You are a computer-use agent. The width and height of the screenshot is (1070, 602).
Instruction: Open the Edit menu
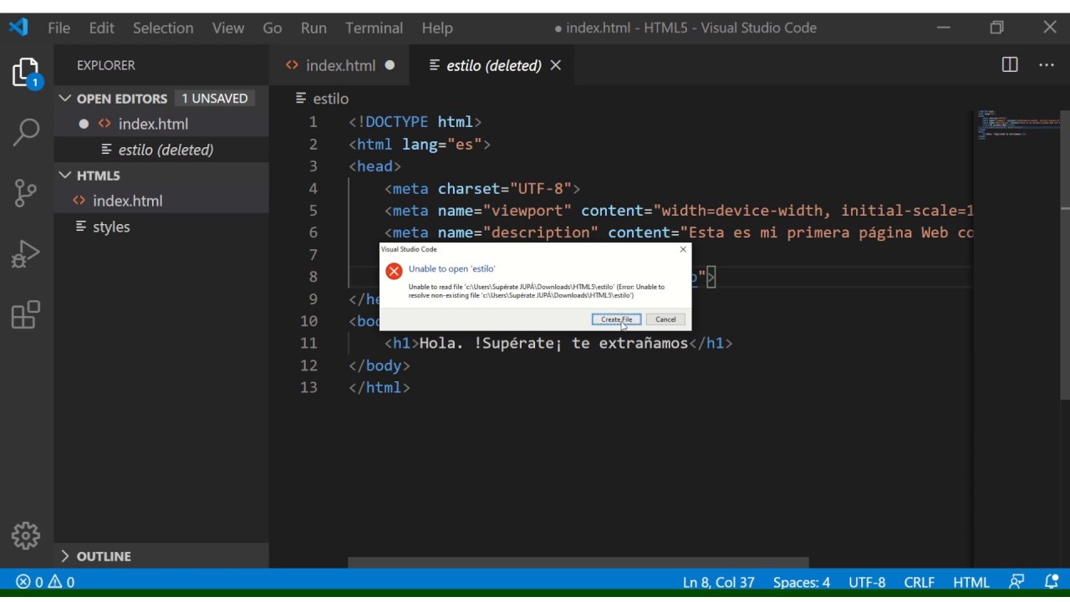(x=101, y=28)
